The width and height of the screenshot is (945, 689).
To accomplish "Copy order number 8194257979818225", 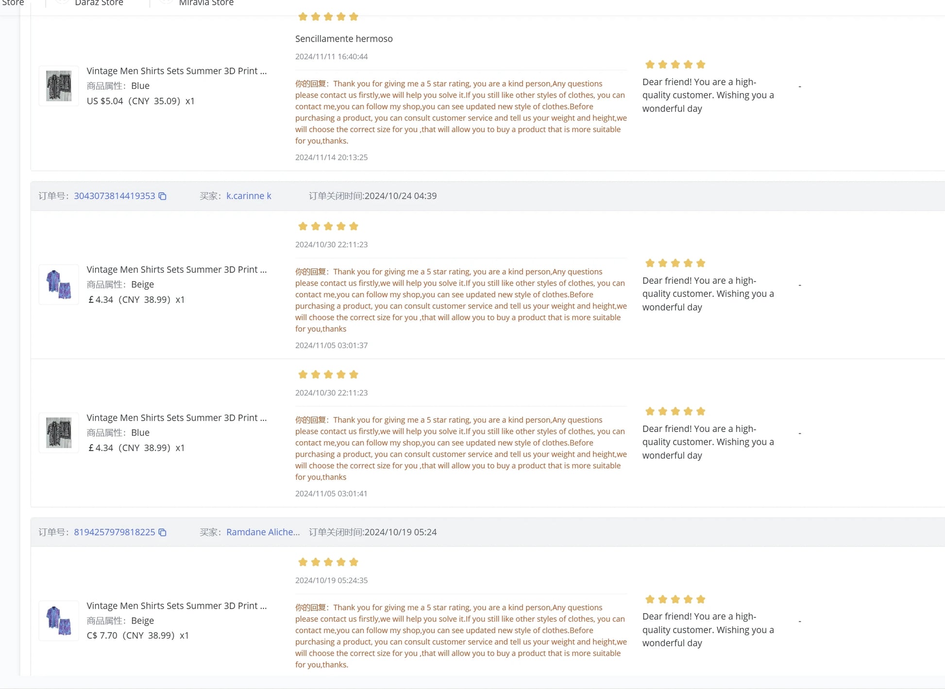I will [163, 533].
